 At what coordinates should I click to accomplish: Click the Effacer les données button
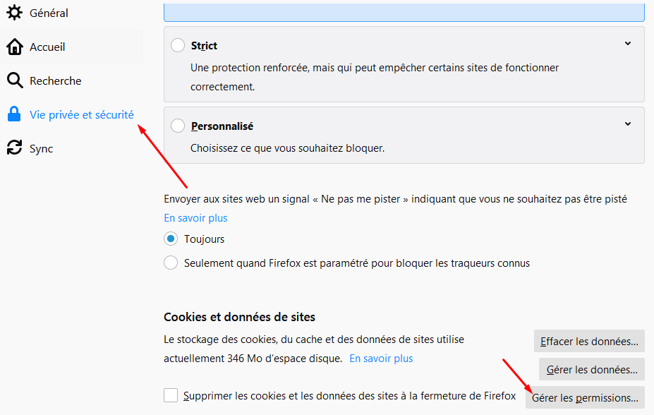pos(589,342)
